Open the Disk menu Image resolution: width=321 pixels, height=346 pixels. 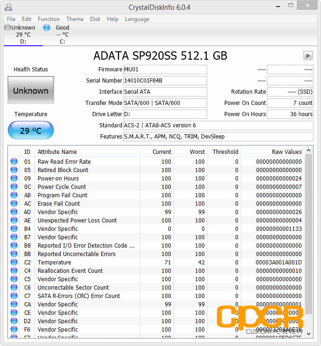click(x=95, y=19)
